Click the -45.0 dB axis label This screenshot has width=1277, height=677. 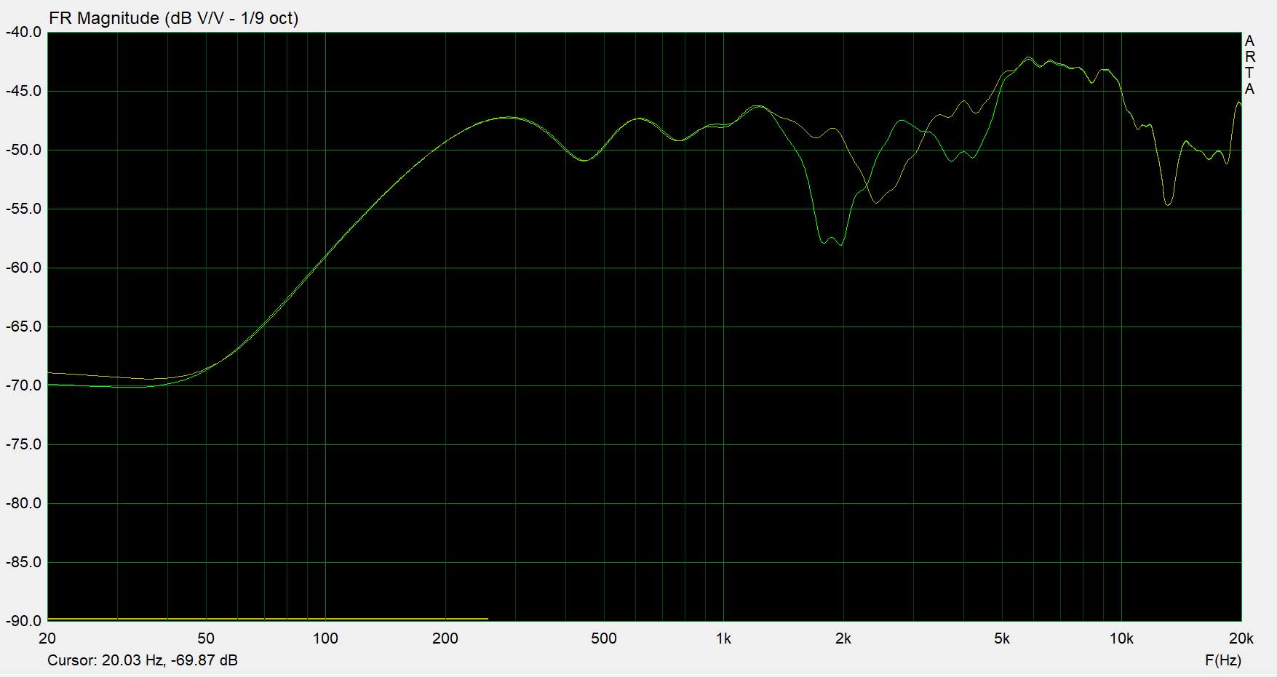point(23,91)
